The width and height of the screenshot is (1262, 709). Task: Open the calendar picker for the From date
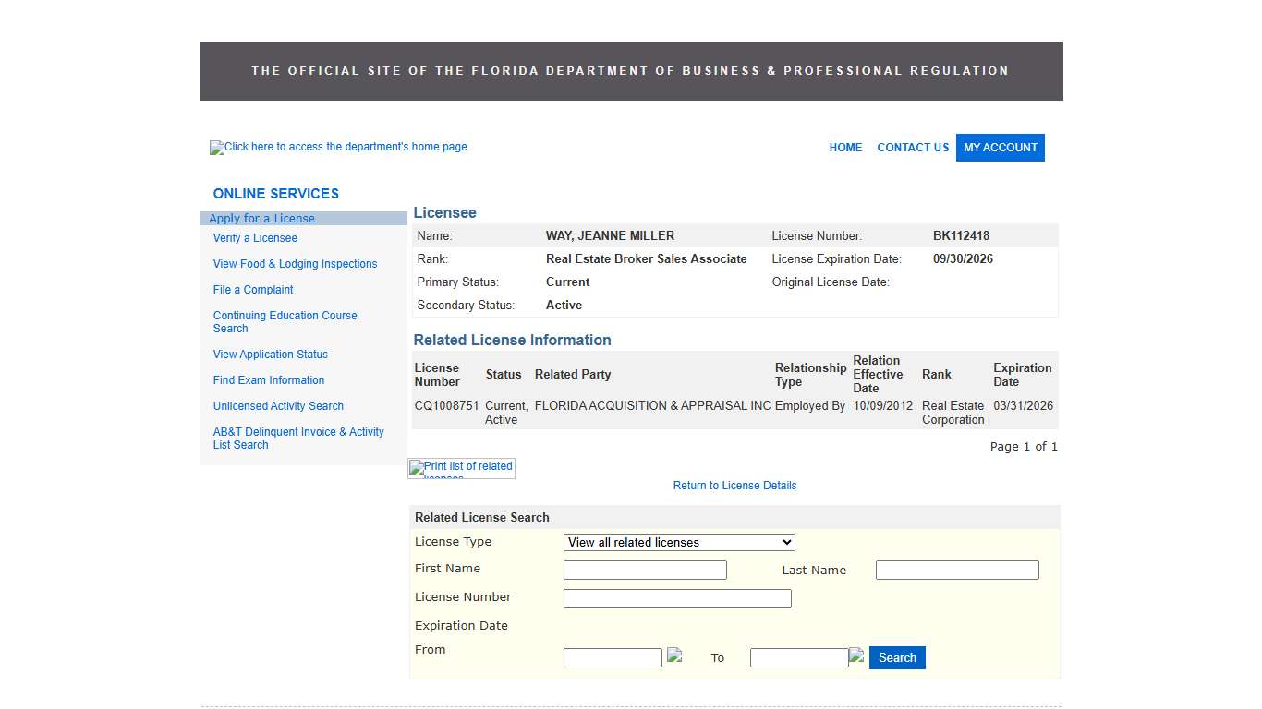(x=675, y=656)
